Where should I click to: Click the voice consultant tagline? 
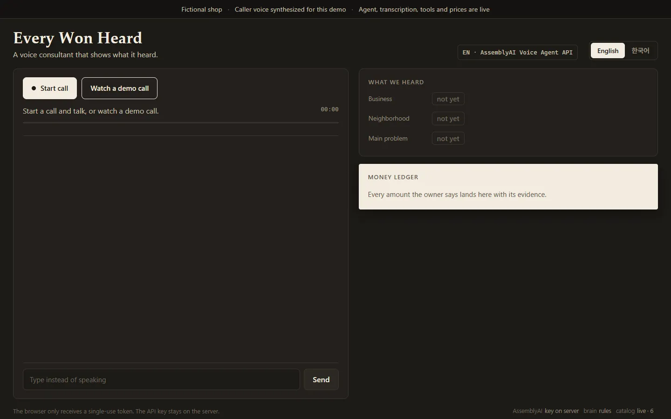85,55
